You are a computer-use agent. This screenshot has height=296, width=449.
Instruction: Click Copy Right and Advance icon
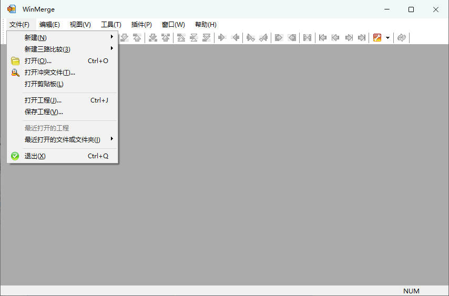point(251,37)
